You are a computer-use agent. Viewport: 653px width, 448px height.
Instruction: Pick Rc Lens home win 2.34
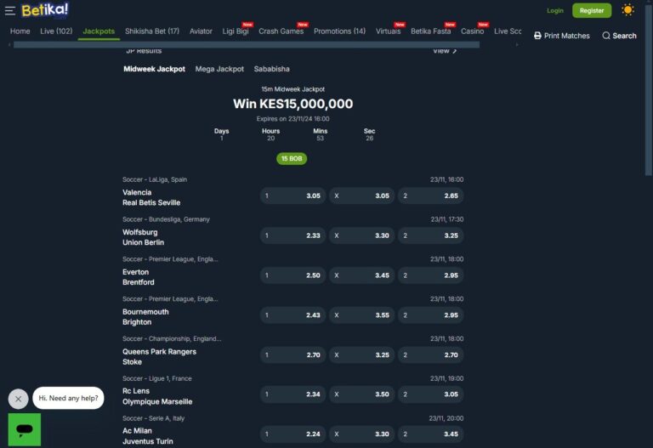pos(292,394)
